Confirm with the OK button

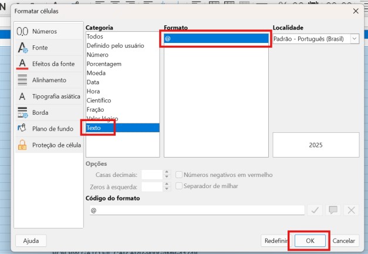[x=310, y=240]
